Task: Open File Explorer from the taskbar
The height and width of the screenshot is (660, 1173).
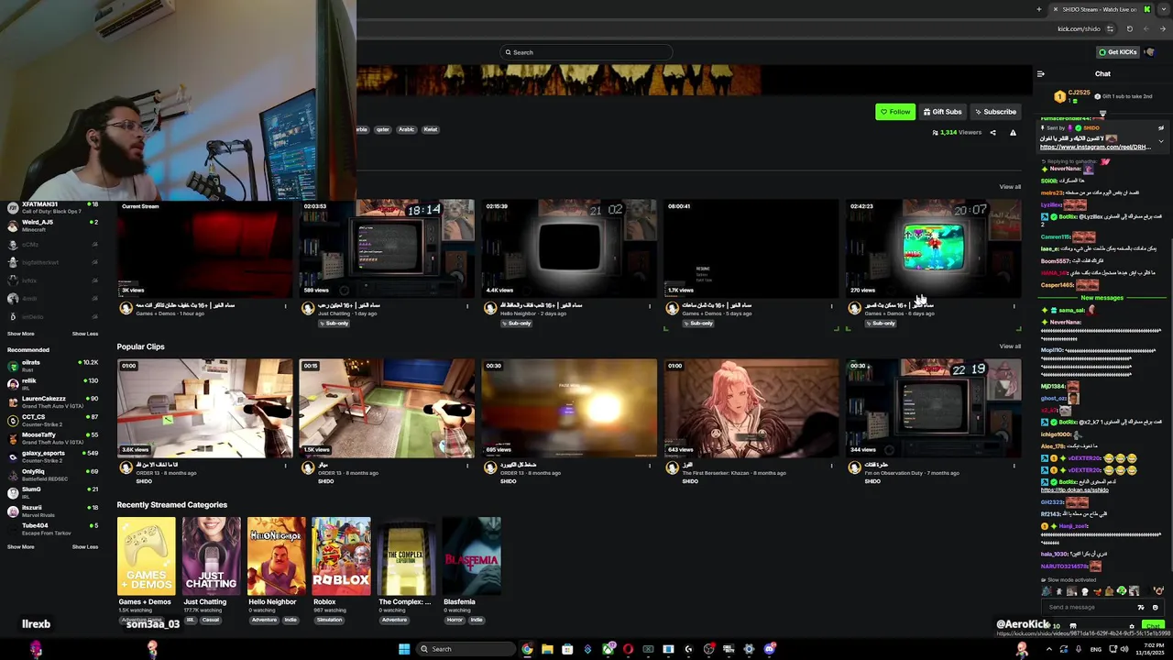Action: pyautogui.click(x=547, y=649)
